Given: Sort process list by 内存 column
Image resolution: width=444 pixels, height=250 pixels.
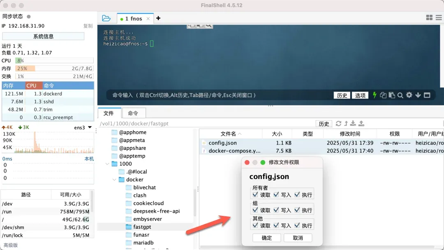Looking at the screenshot, I should (13, 85).
